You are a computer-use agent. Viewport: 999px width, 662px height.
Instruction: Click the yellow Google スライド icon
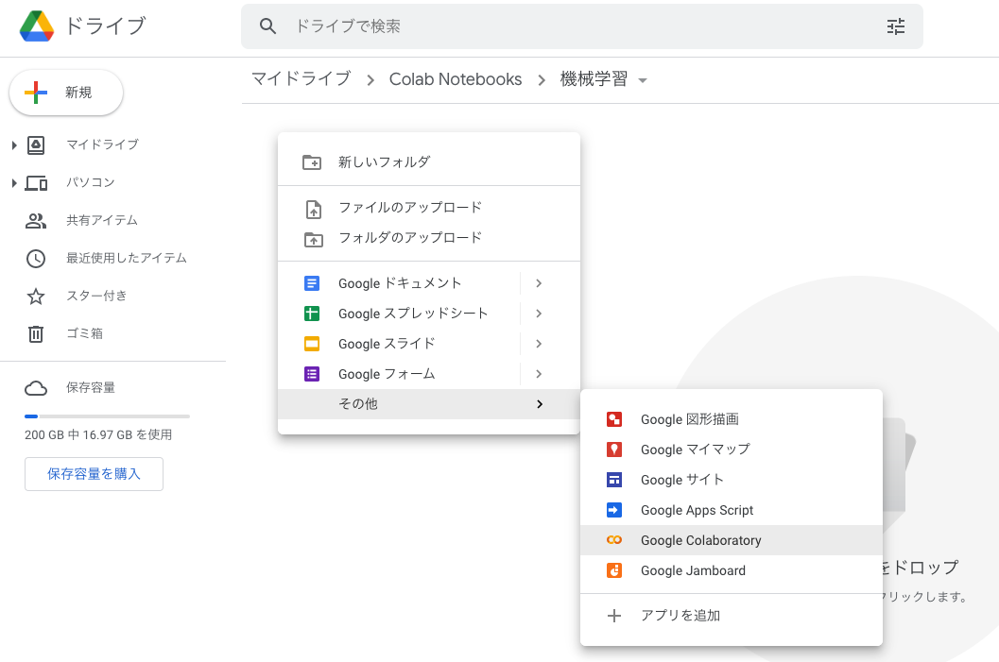tap(312, 344)
